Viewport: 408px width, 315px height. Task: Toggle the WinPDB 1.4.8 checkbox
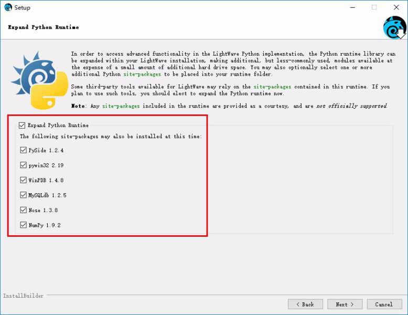[24, 180]
